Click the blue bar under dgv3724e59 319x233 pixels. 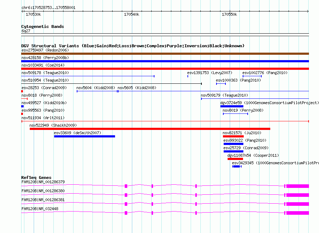coord(232,106)
